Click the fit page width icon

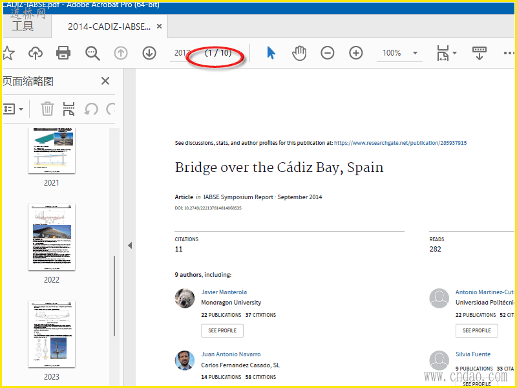(x=443, y=53)
